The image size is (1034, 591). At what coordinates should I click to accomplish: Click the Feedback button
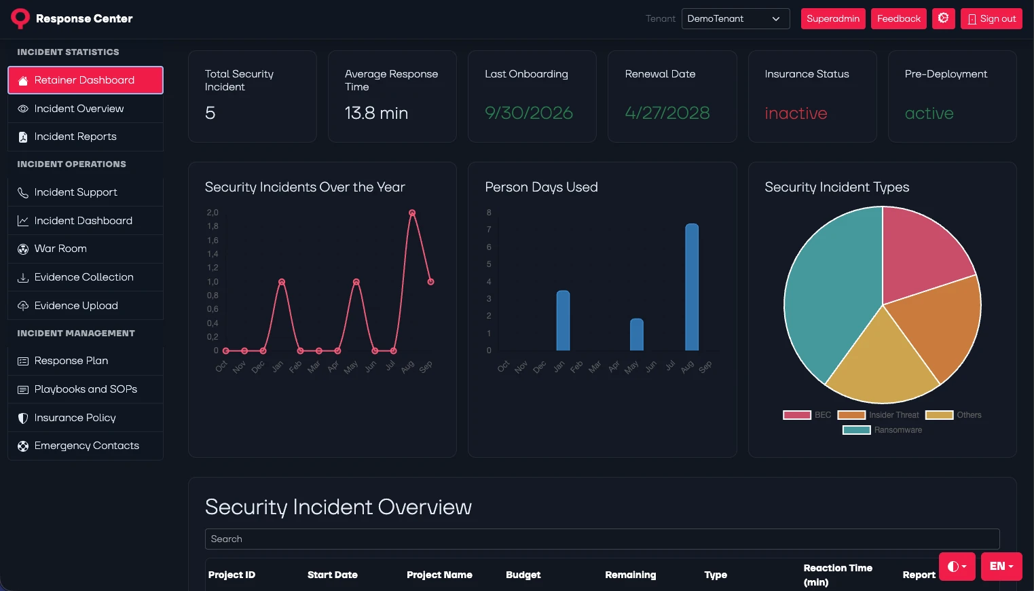(899, 18)
